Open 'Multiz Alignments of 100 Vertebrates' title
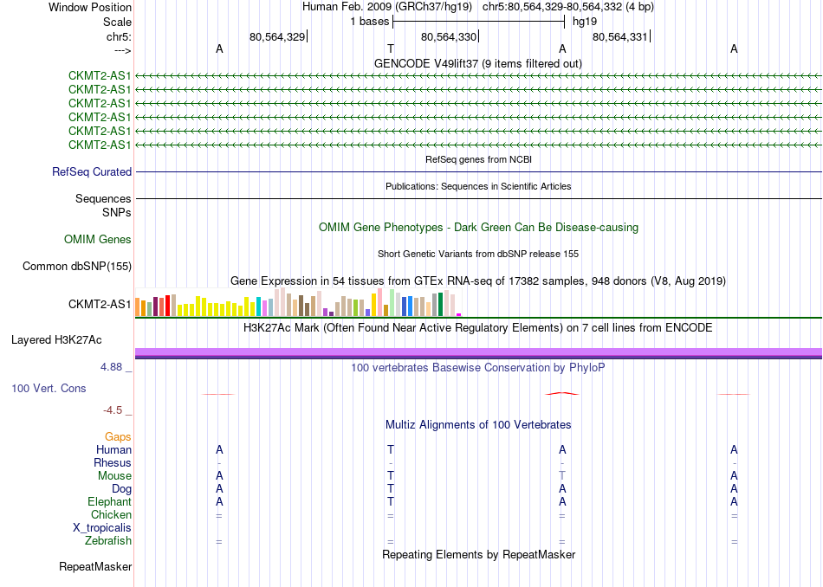The height and width of the screenshot is (587, 823). point(478,425)
